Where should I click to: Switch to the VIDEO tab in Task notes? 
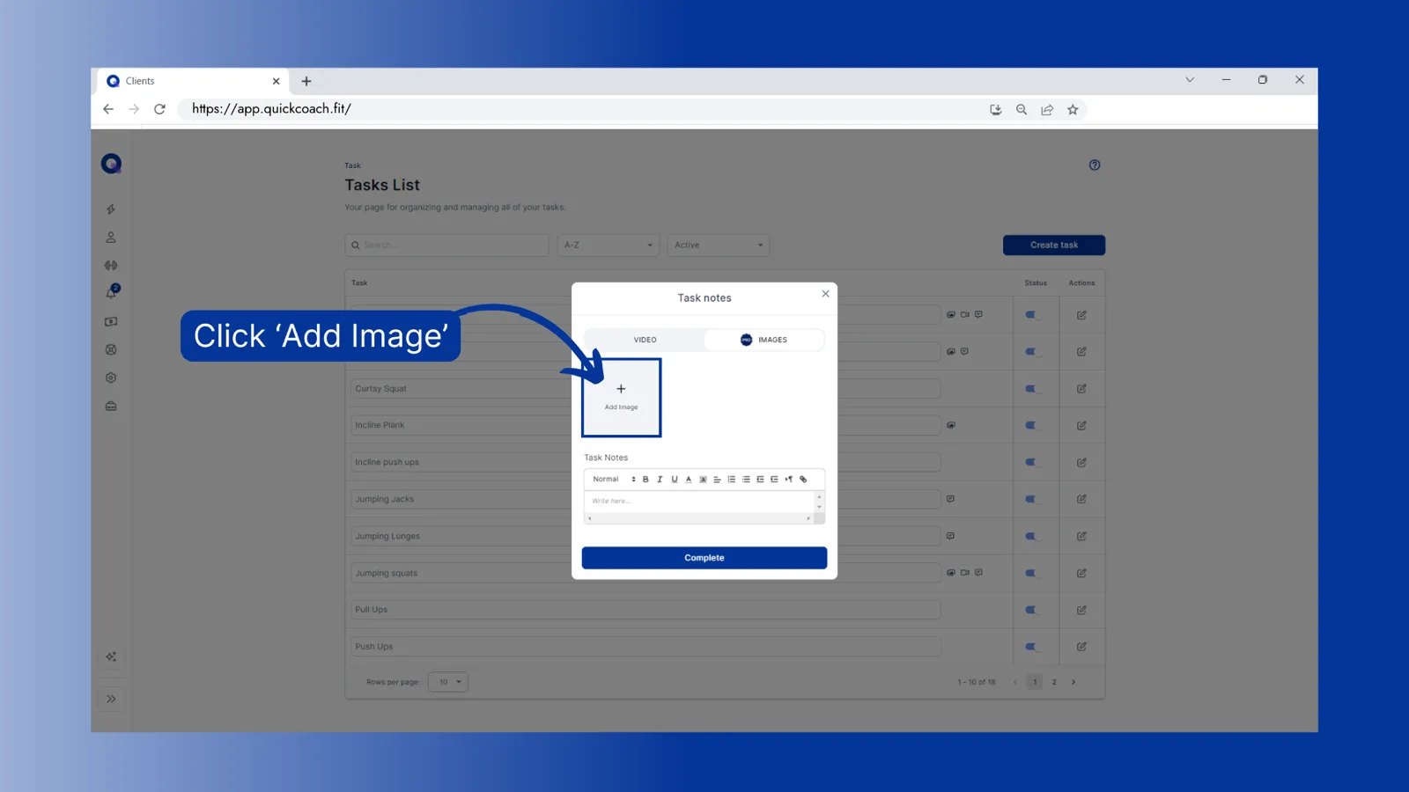(645, 340)
